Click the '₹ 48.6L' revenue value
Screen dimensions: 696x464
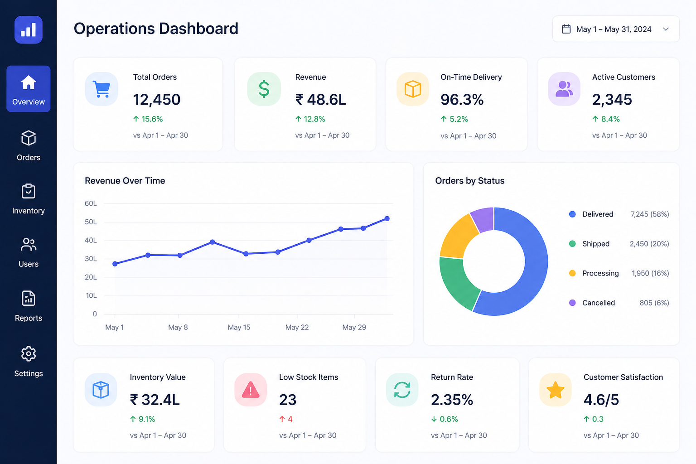click(x=321, y=100)
